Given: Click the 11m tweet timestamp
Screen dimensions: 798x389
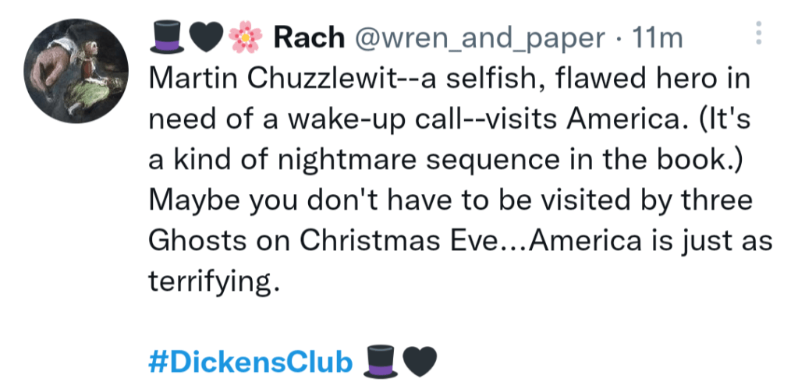Looking at the screenshot, I should (x=659, y=37).
